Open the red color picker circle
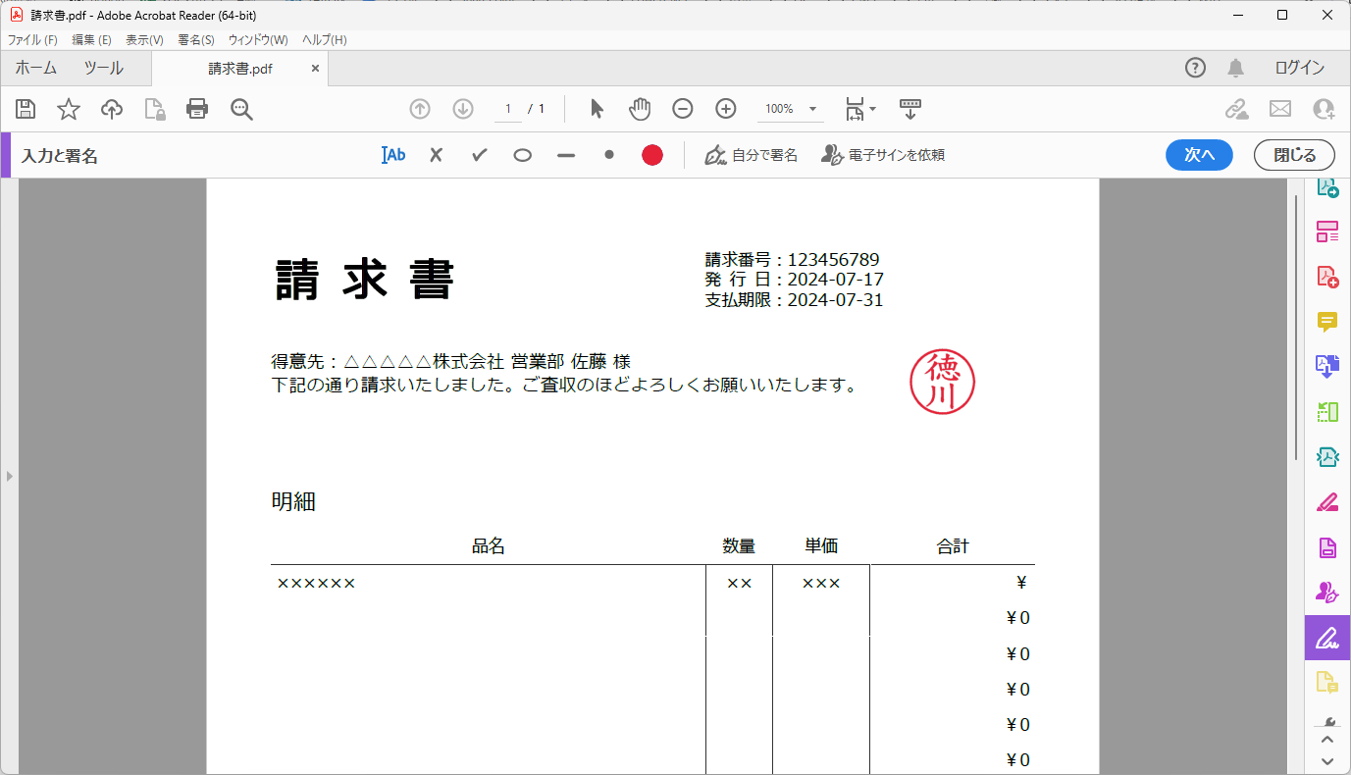Screen dimensions: 1351x775 (652, 155)
